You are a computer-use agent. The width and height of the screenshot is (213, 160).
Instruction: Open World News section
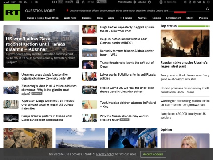(70, 18)
